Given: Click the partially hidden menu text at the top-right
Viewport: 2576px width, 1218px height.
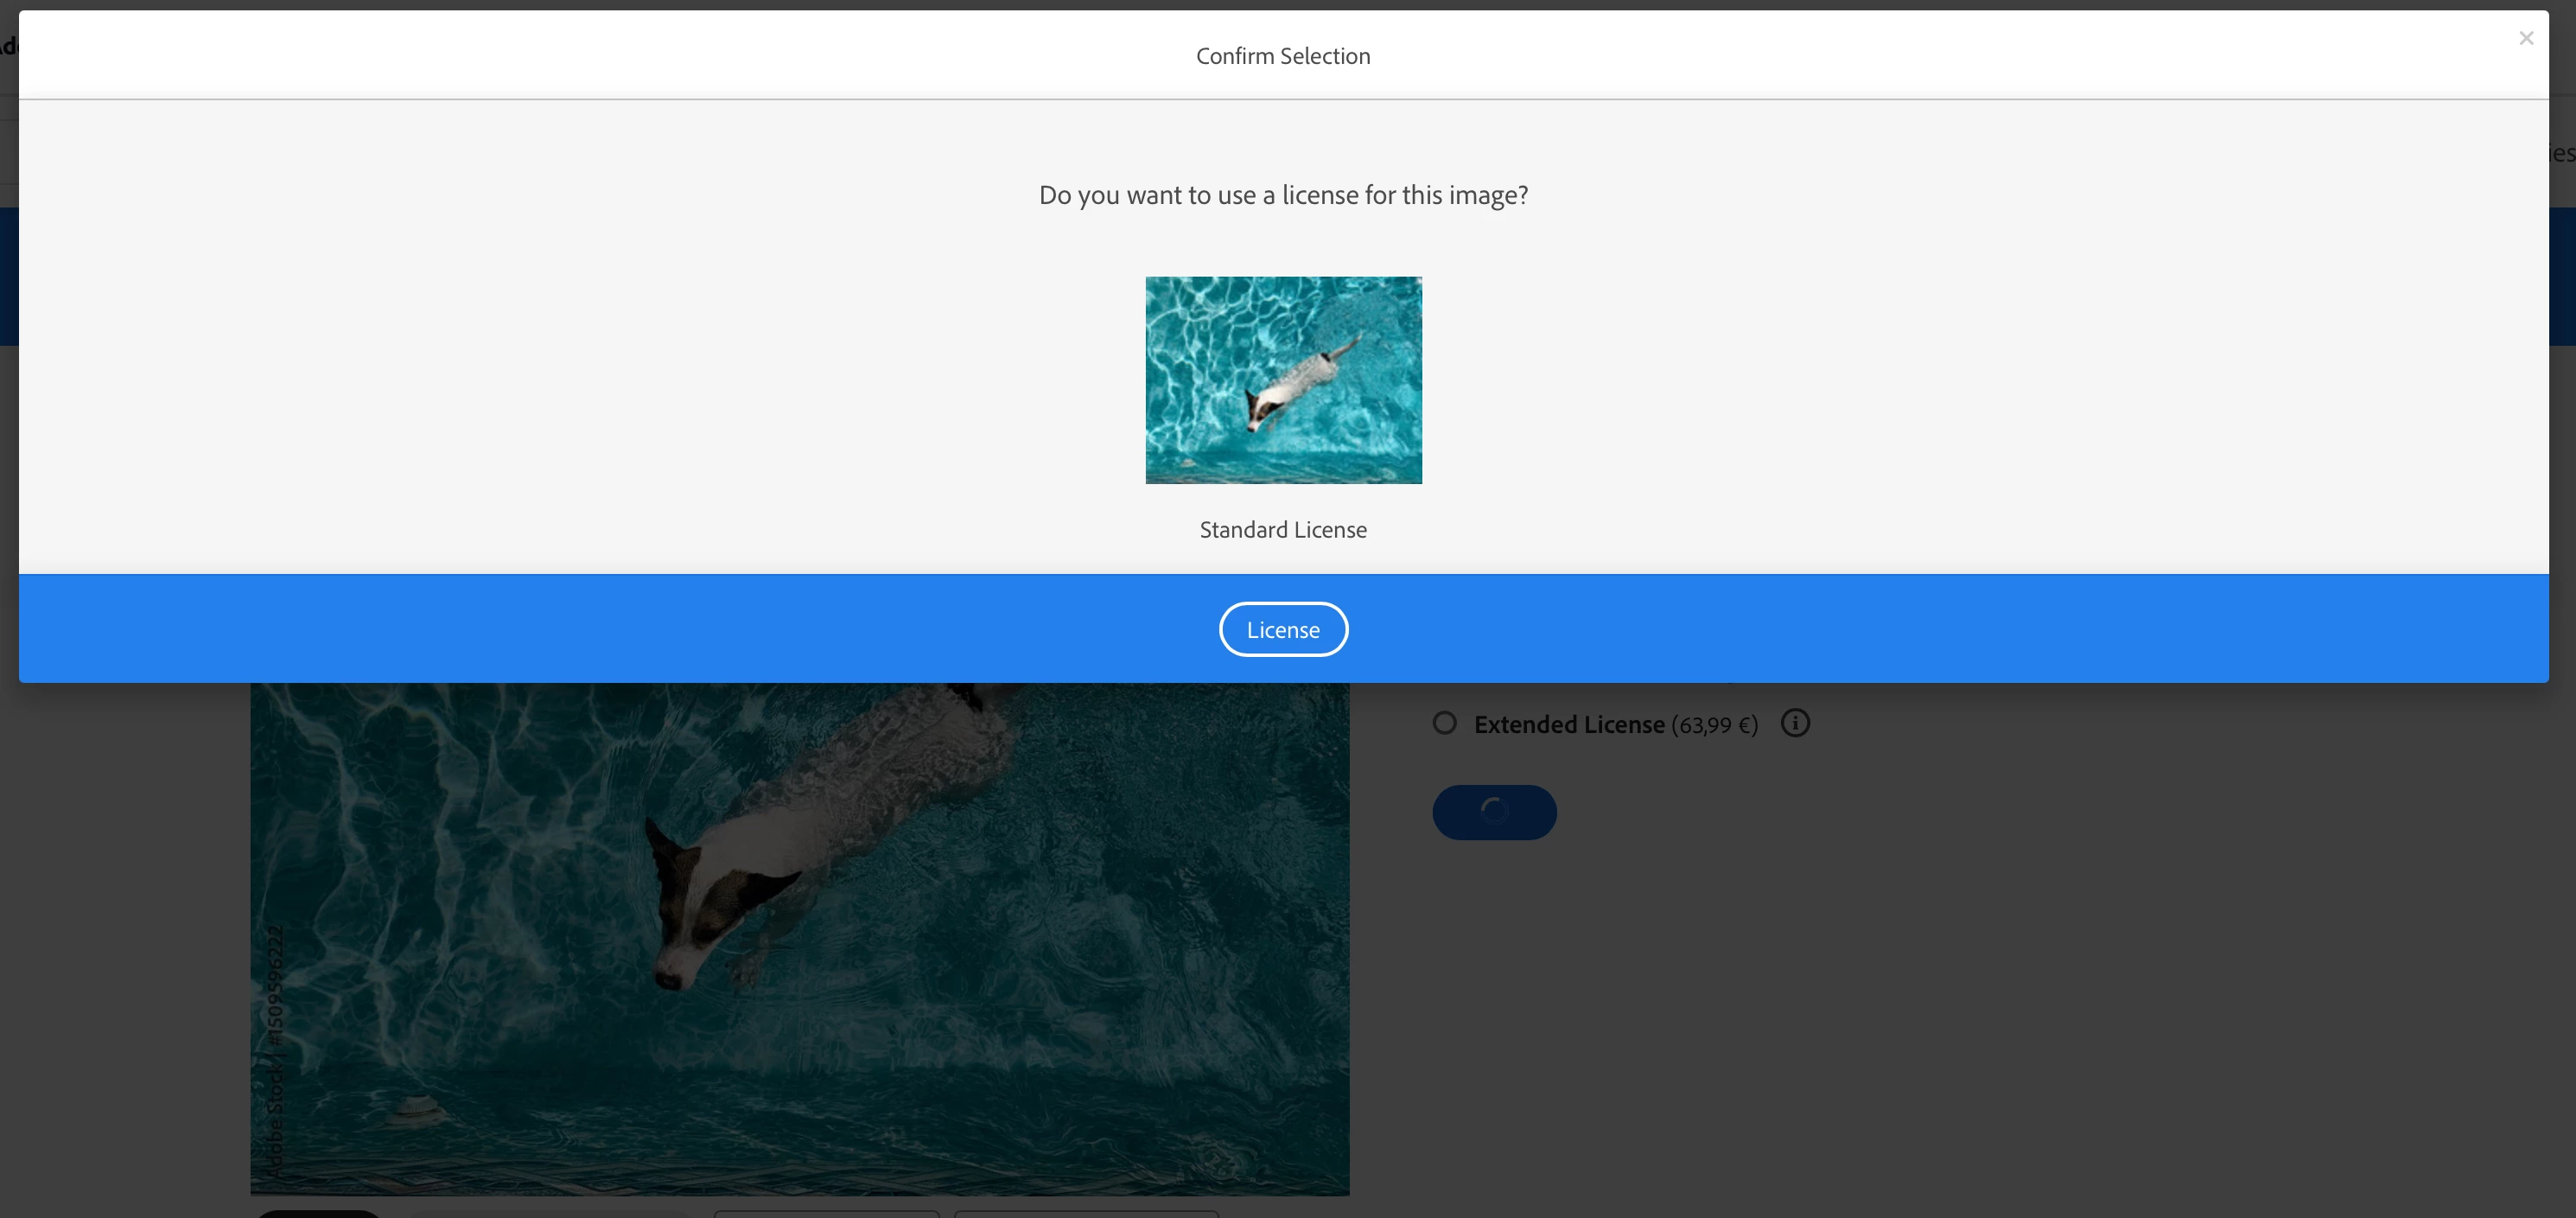Looking at the screenshot, I should [x=2563, y=153].
